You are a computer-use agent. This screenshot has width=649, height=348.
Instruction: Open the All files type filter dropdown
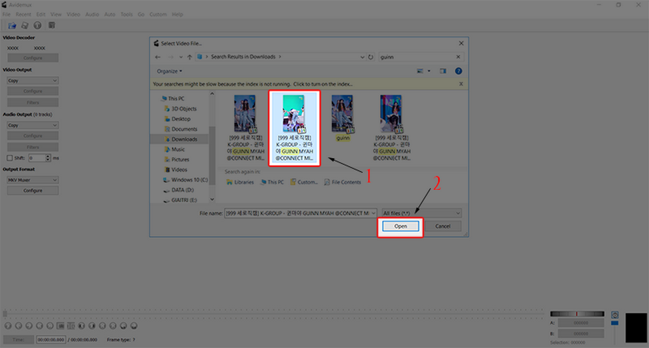point(421,213)
